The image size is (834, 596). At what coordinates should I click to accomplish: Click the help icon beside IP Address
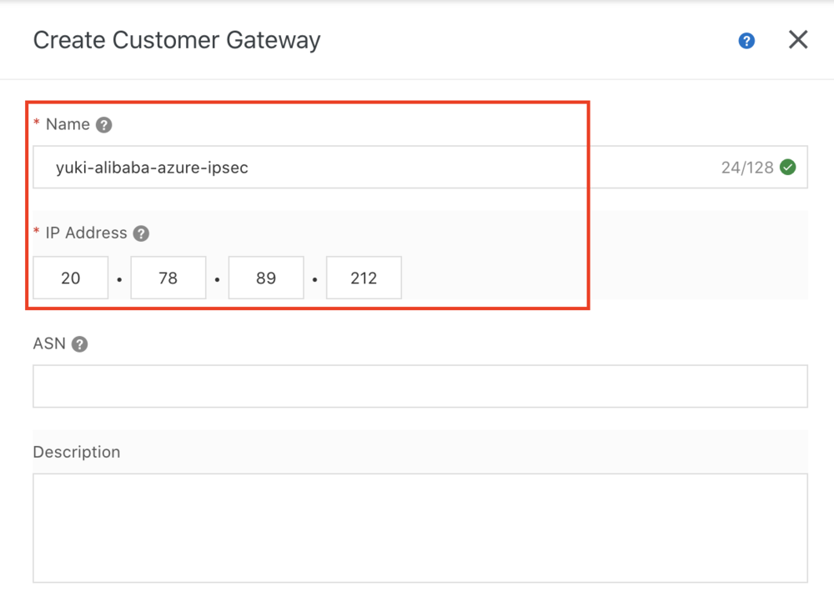pos(141,233)
